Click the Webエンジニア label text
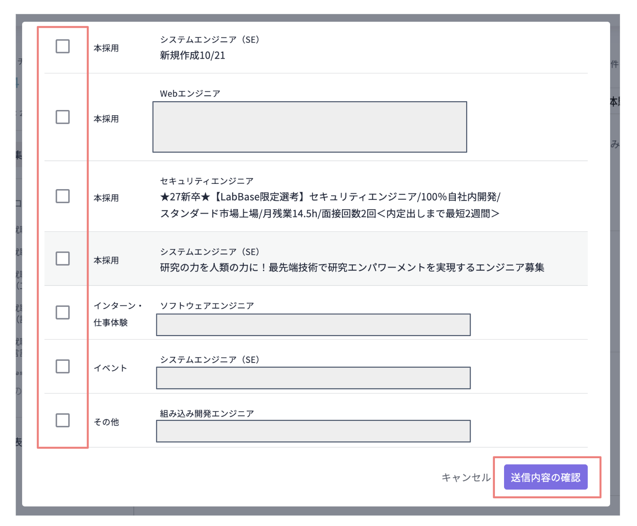637x526 pixels. click(x=189, y=92)
